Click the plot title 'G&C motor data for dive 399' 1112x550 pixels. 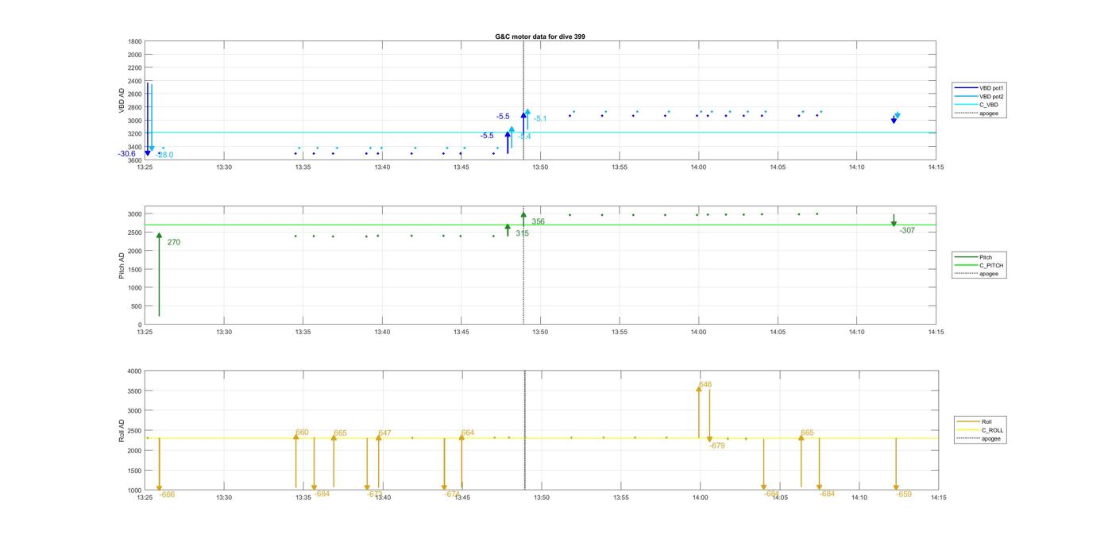540,37
